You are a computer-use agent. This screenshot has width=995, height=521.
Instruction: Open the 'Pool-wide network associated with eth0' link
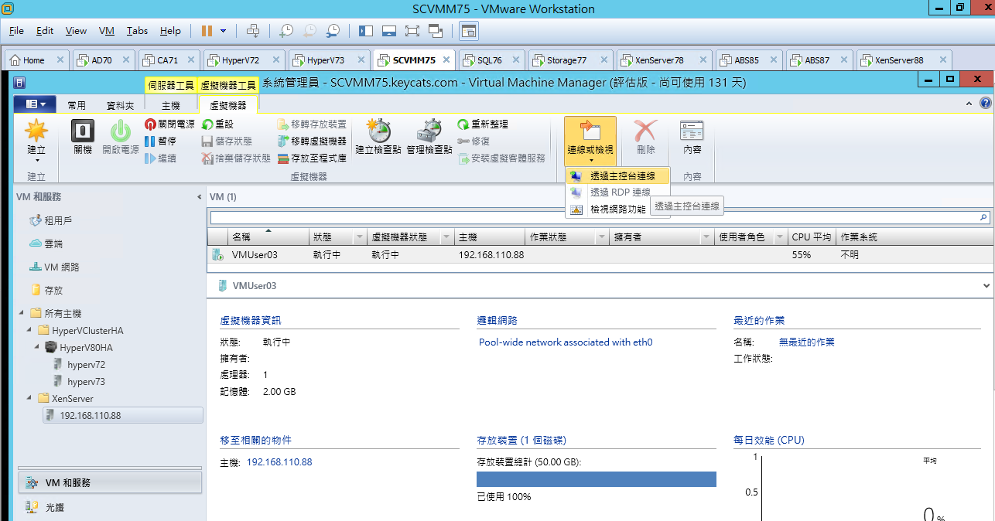coord(566,342)
